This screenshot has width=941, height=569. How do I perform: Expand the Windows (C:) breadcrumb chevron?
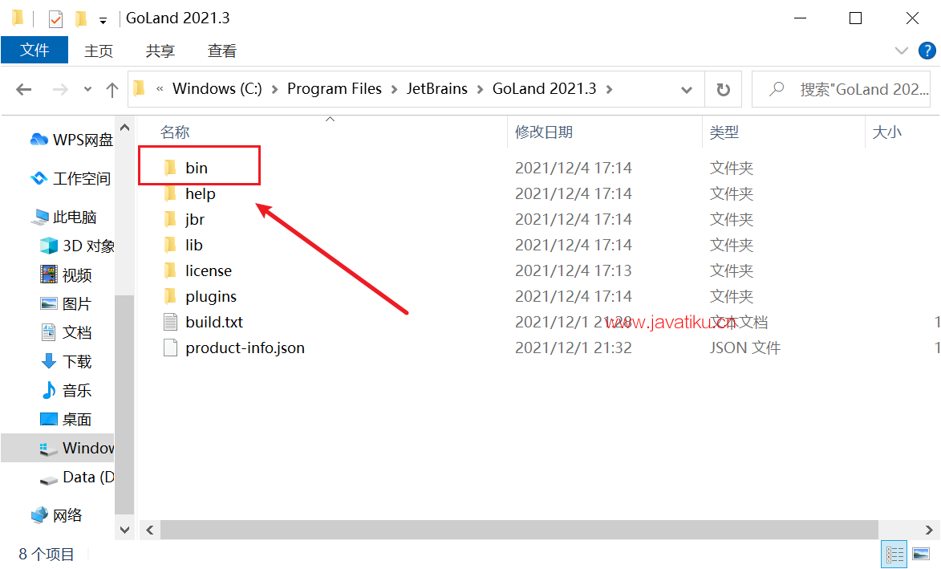[275, 89]
